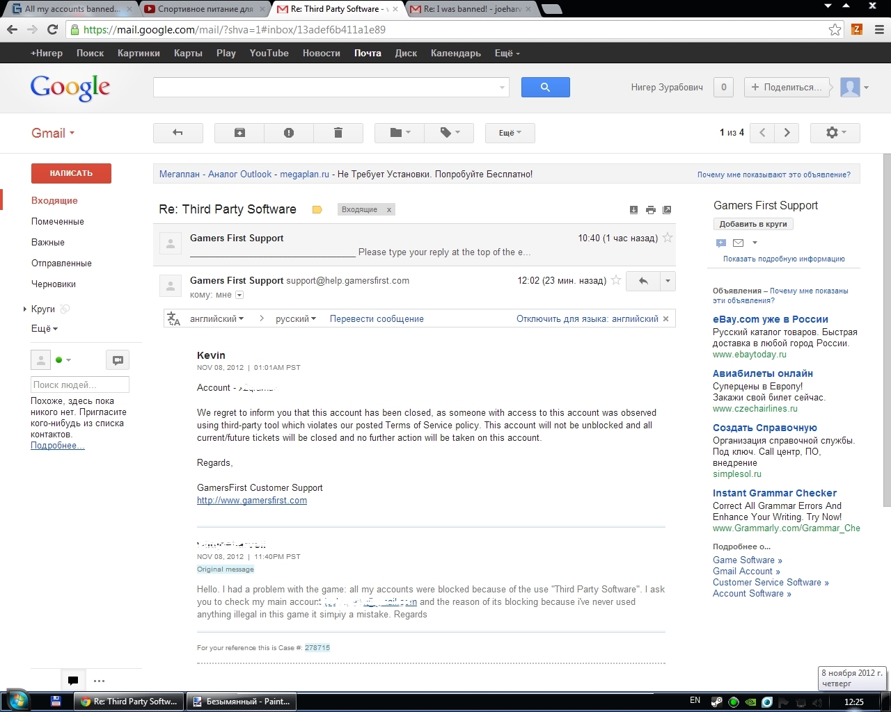Viewport: 891px width, 712px height.
Task: Click the red НАПИСАТЬ compose button
Action: pyautogui.click(x=71, y=173)
